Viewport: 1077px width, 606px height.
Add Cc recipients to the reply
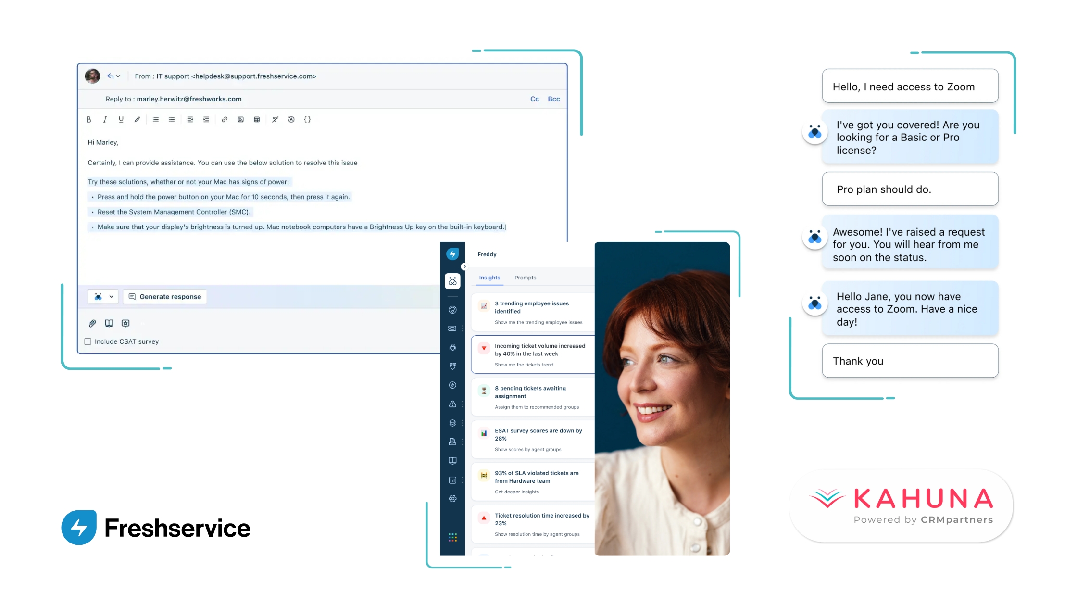coord(535,99)
